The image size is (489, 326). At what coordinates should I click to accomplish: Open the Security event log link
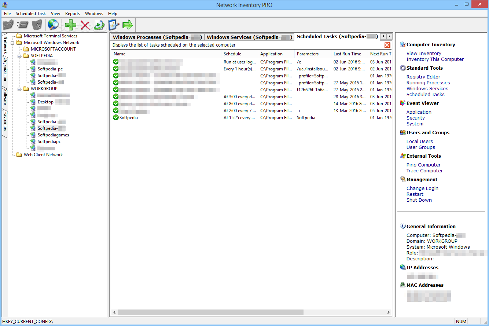[416, 118]
